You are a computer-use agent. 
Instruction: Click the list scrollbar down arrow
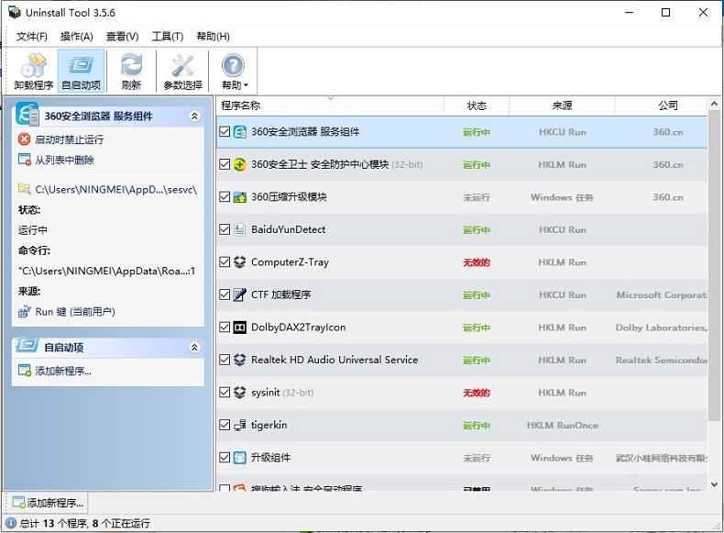[x=714, y=484]
